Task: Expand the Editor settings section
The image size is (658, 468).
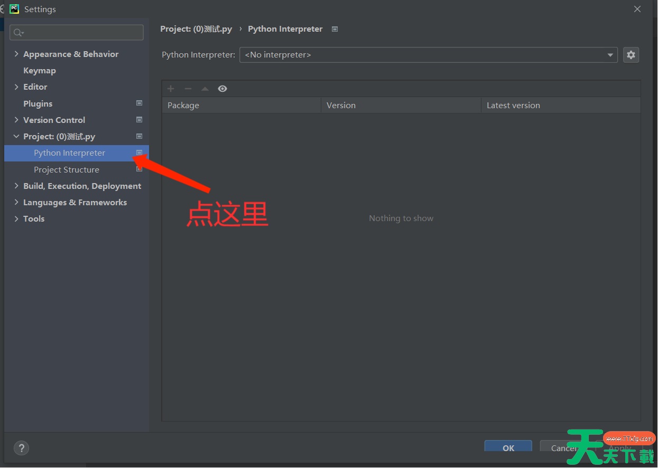Action: point(16,87)
